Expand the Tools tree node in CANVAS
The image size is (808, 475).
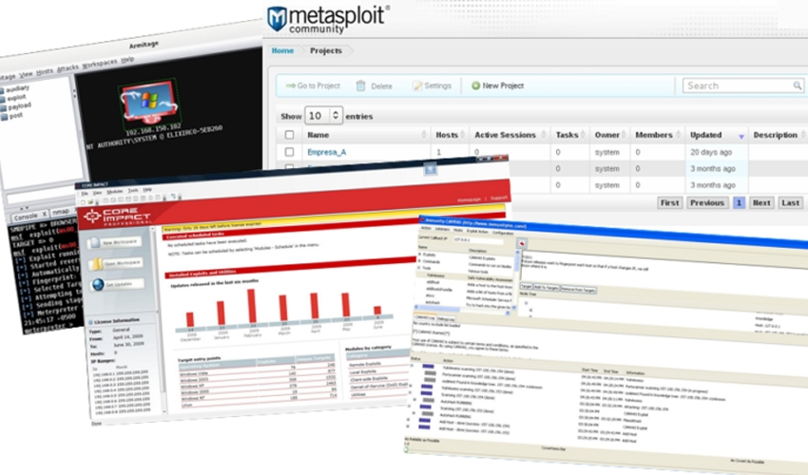[x=419, y=267]
